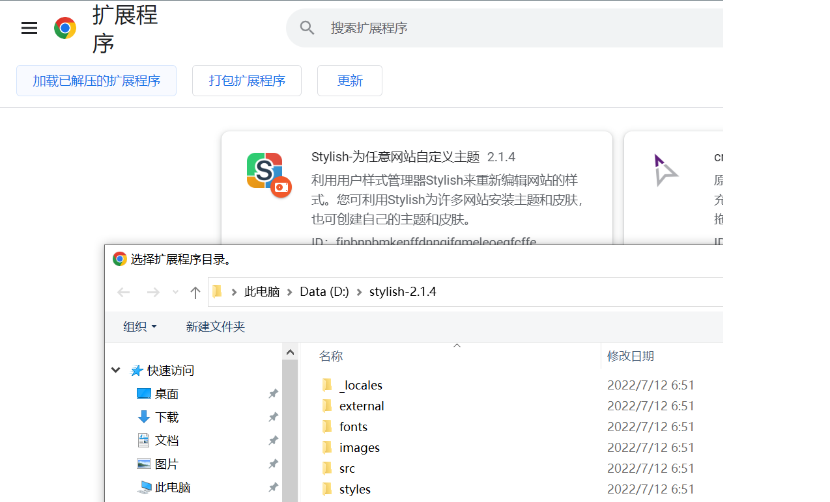Image resolution: width=830 pixels, height=502 pixels.
Task: Click the back navigation arrow in dialog
Action: pyautogui.click(x=124, y=293)
